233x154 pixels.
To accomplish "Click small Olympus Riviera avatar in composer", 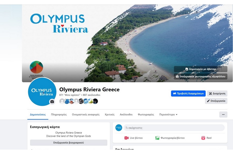I will click(x=119, y=128).
